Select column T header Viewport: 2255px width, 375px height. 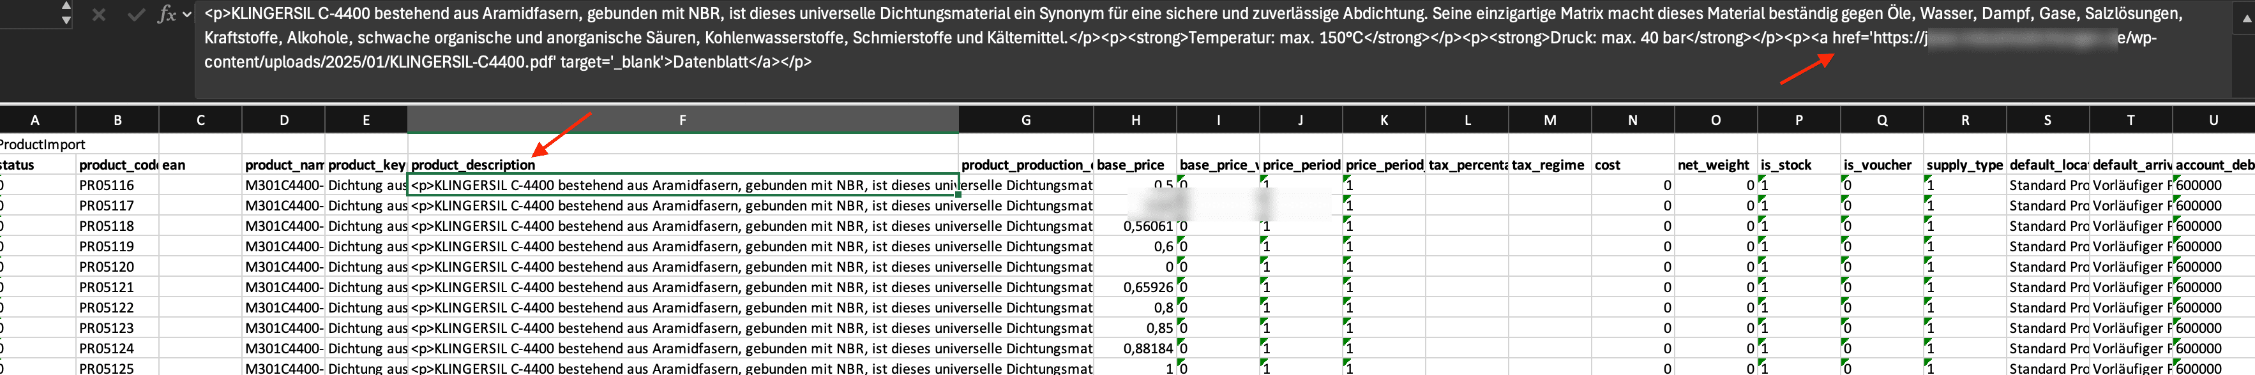tap(2131, 120)
